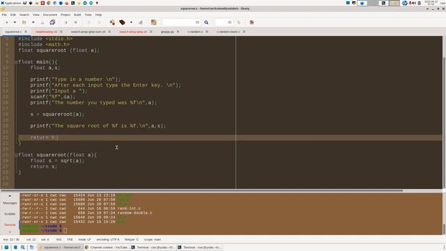Click the toolbar search text field
This screenshot has width=446, height=251.
coord(181,22)
